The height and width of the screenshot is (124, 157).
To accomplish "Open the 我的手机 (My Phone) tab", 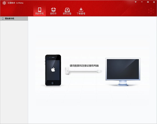I will (40, 11).
